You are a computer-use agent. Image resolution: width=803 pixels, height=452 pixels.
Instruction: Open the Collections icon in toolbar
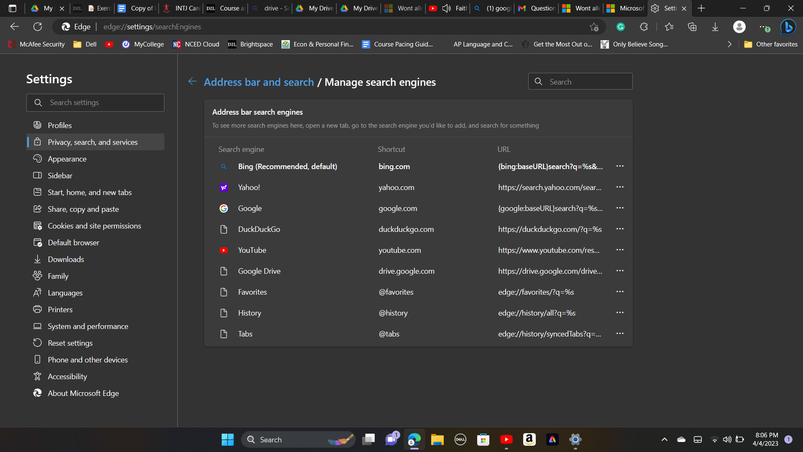click(692, 27)
